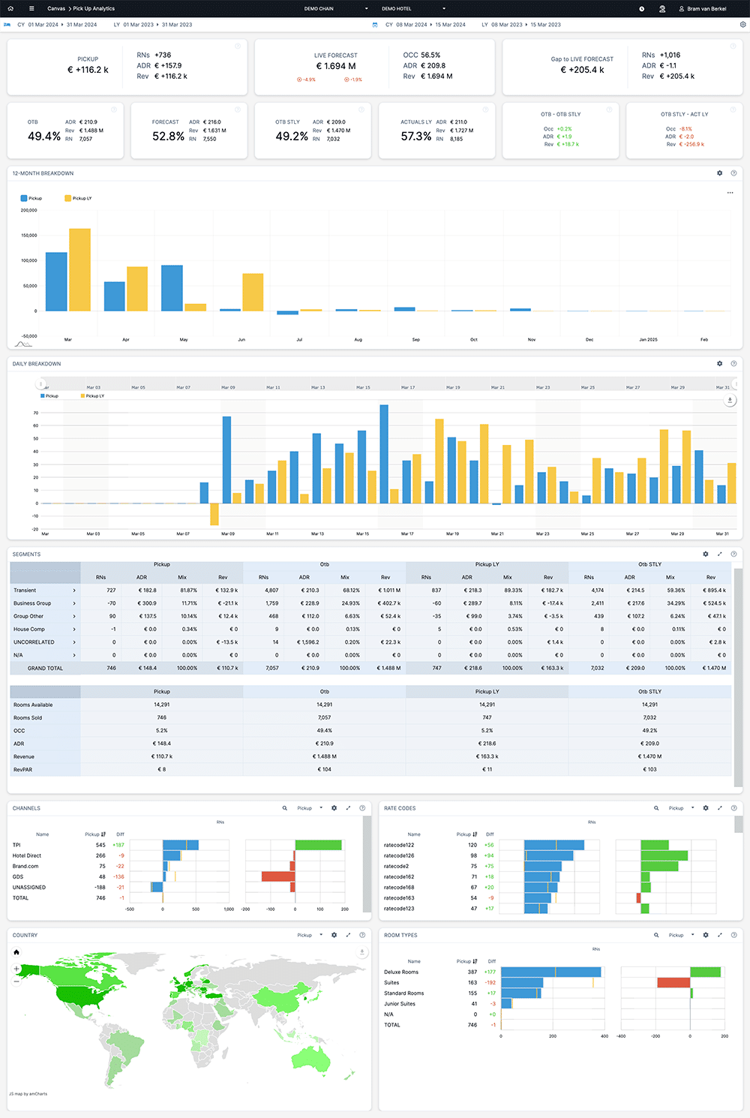Search within the Channels panel
This screenshot has height=1118, width=750.
click(284, 808)
